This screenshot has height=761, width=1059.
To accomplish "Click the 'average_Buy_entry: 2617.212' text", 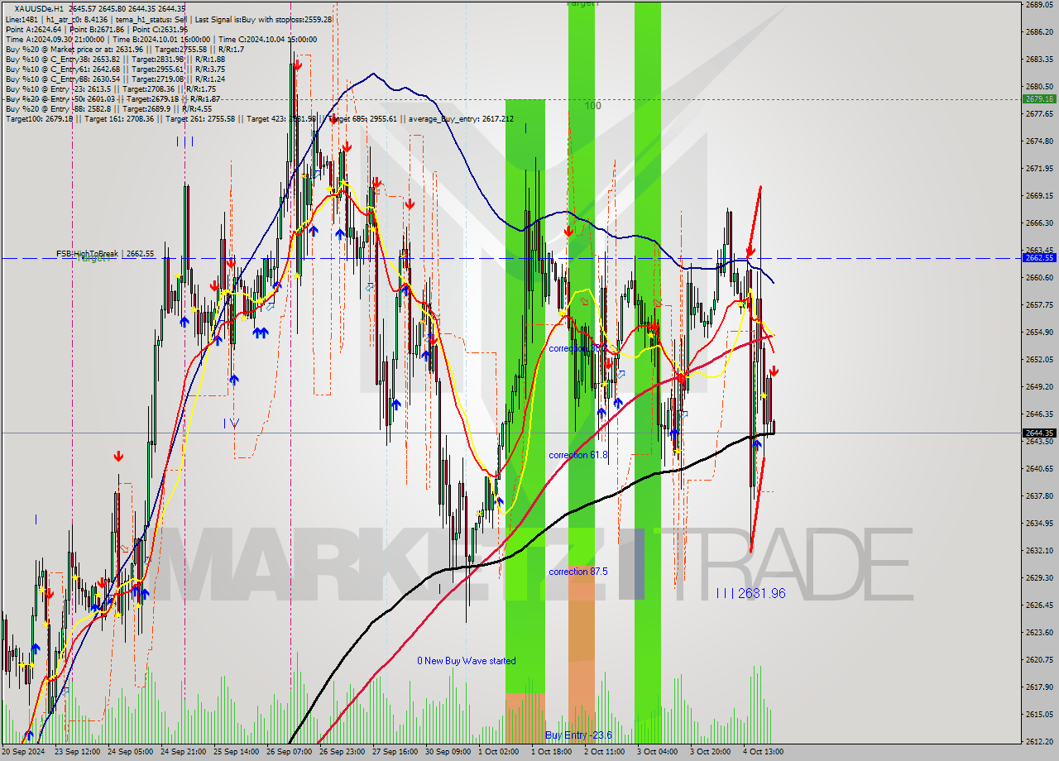I will point(459,118).
